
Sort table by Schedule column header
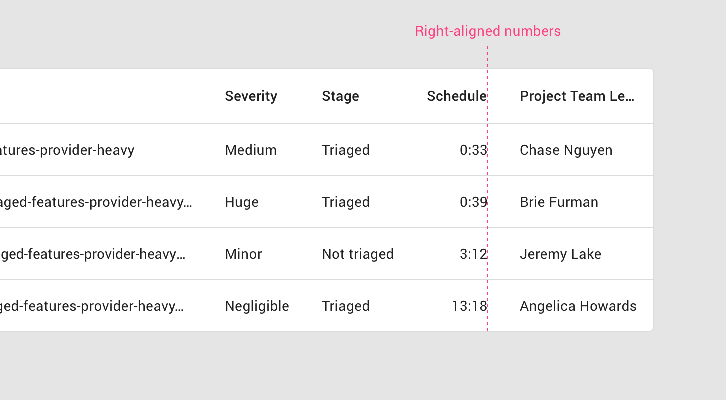(456, 96)
